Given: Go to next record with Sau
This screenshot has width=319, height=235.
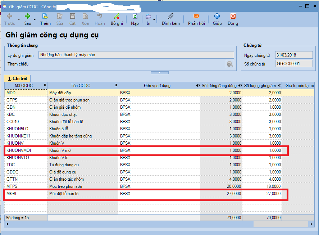Looking at the screenshot, I should point(28,19).
